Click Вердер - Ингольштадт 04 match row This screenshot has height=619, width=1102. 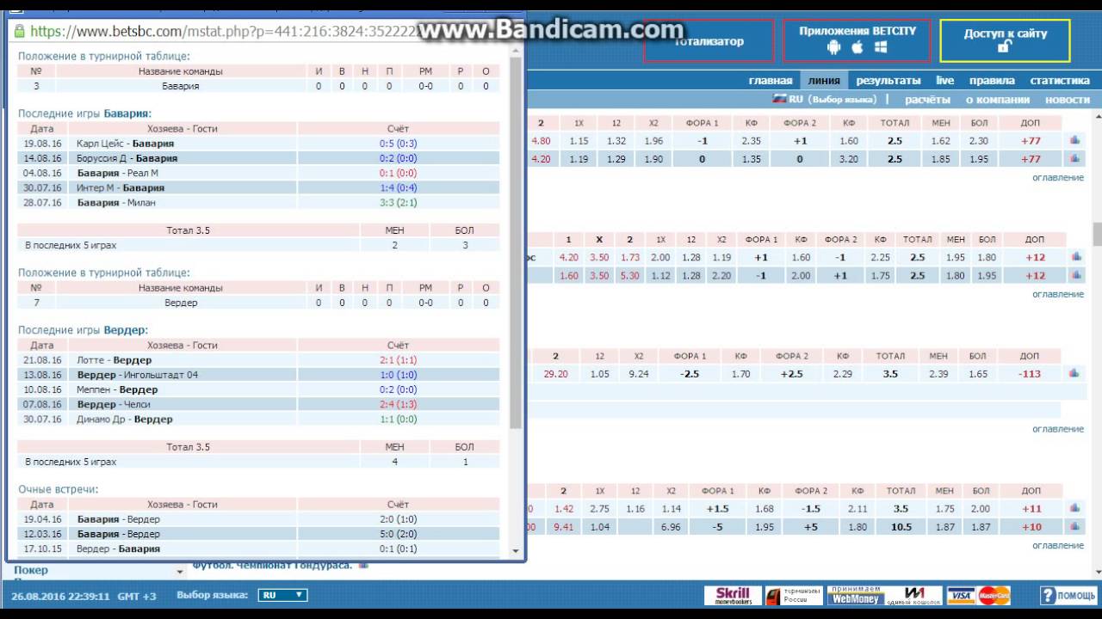258,375
